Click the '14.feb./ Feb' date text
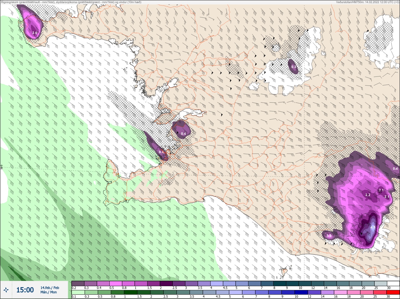Screen dimensions: 400x299 [50, 288]
